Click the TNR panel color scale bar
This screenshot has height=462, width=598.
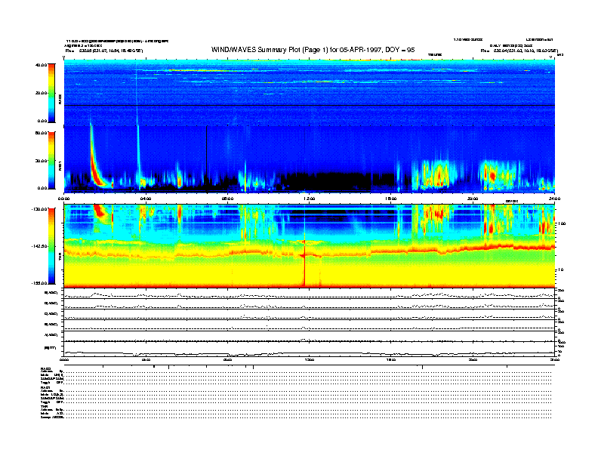point(51,246)
